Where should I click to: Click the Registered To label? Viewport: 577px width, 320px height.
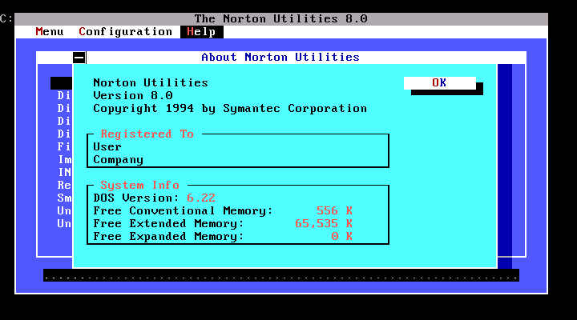click(147, 134)
